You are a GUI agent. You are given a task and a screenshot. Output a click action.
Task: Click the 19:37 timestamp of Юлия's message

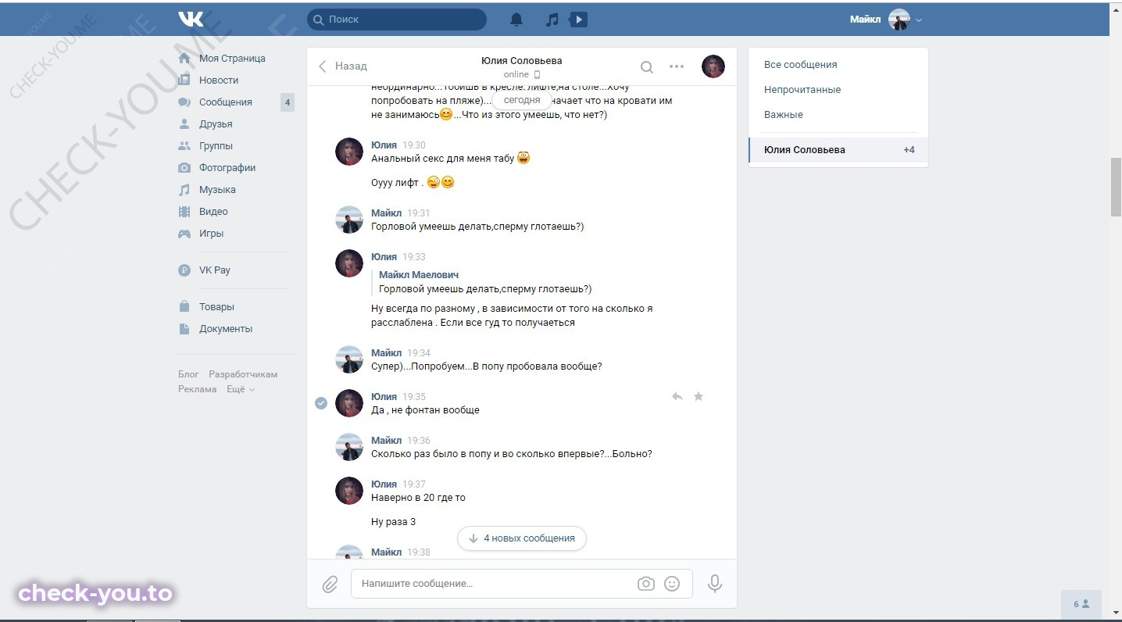click(414, 484)
